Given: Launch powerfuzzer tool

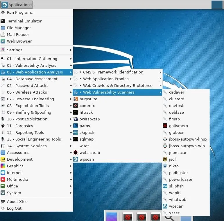Looking at the screenshot, I should (186, 179).
